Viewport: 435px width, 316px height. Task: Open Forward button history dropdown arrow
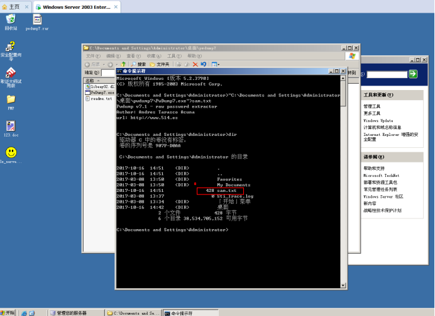tap(116, 64)
